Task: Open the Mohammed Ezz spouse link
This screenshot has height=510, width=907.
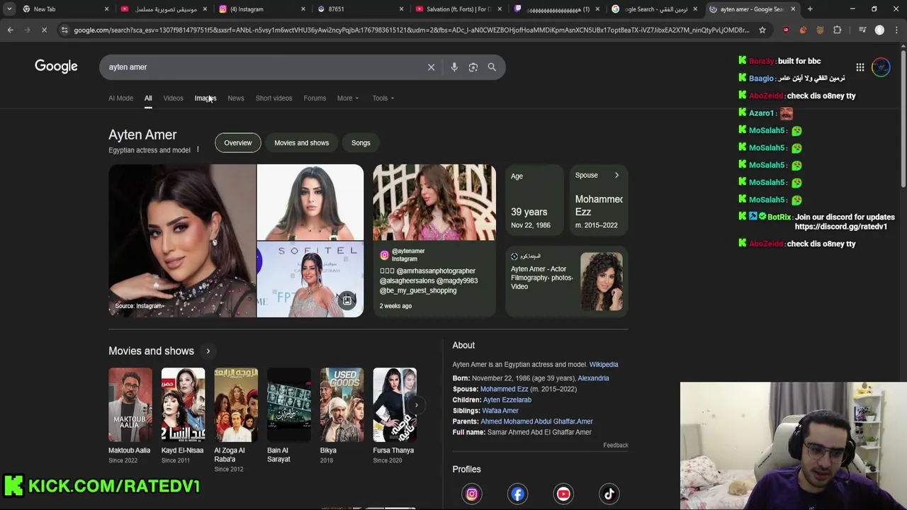Action: coord(505,389)
